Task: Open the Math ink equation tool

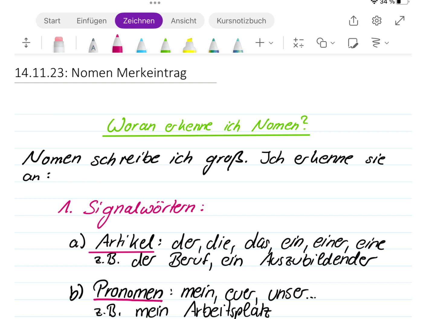Action: point(298,43)
